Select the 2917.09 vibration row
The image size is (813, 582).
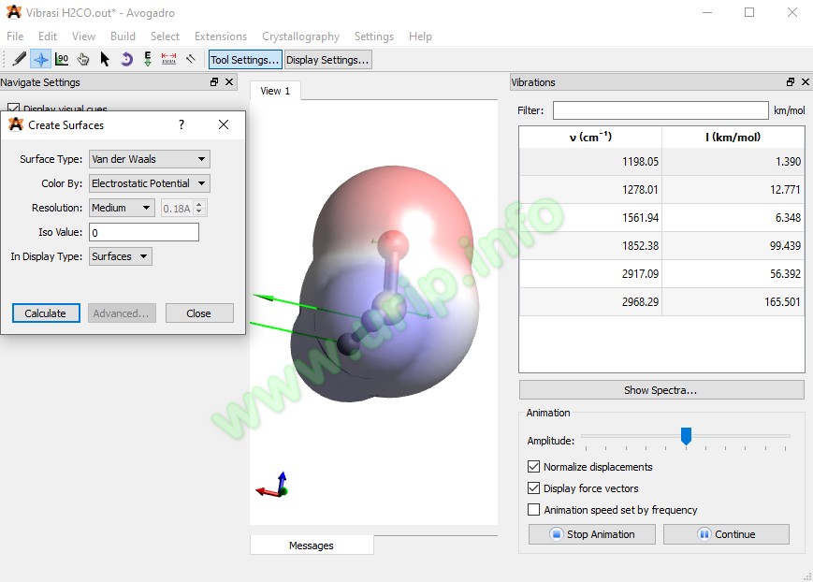pos(661,273)
